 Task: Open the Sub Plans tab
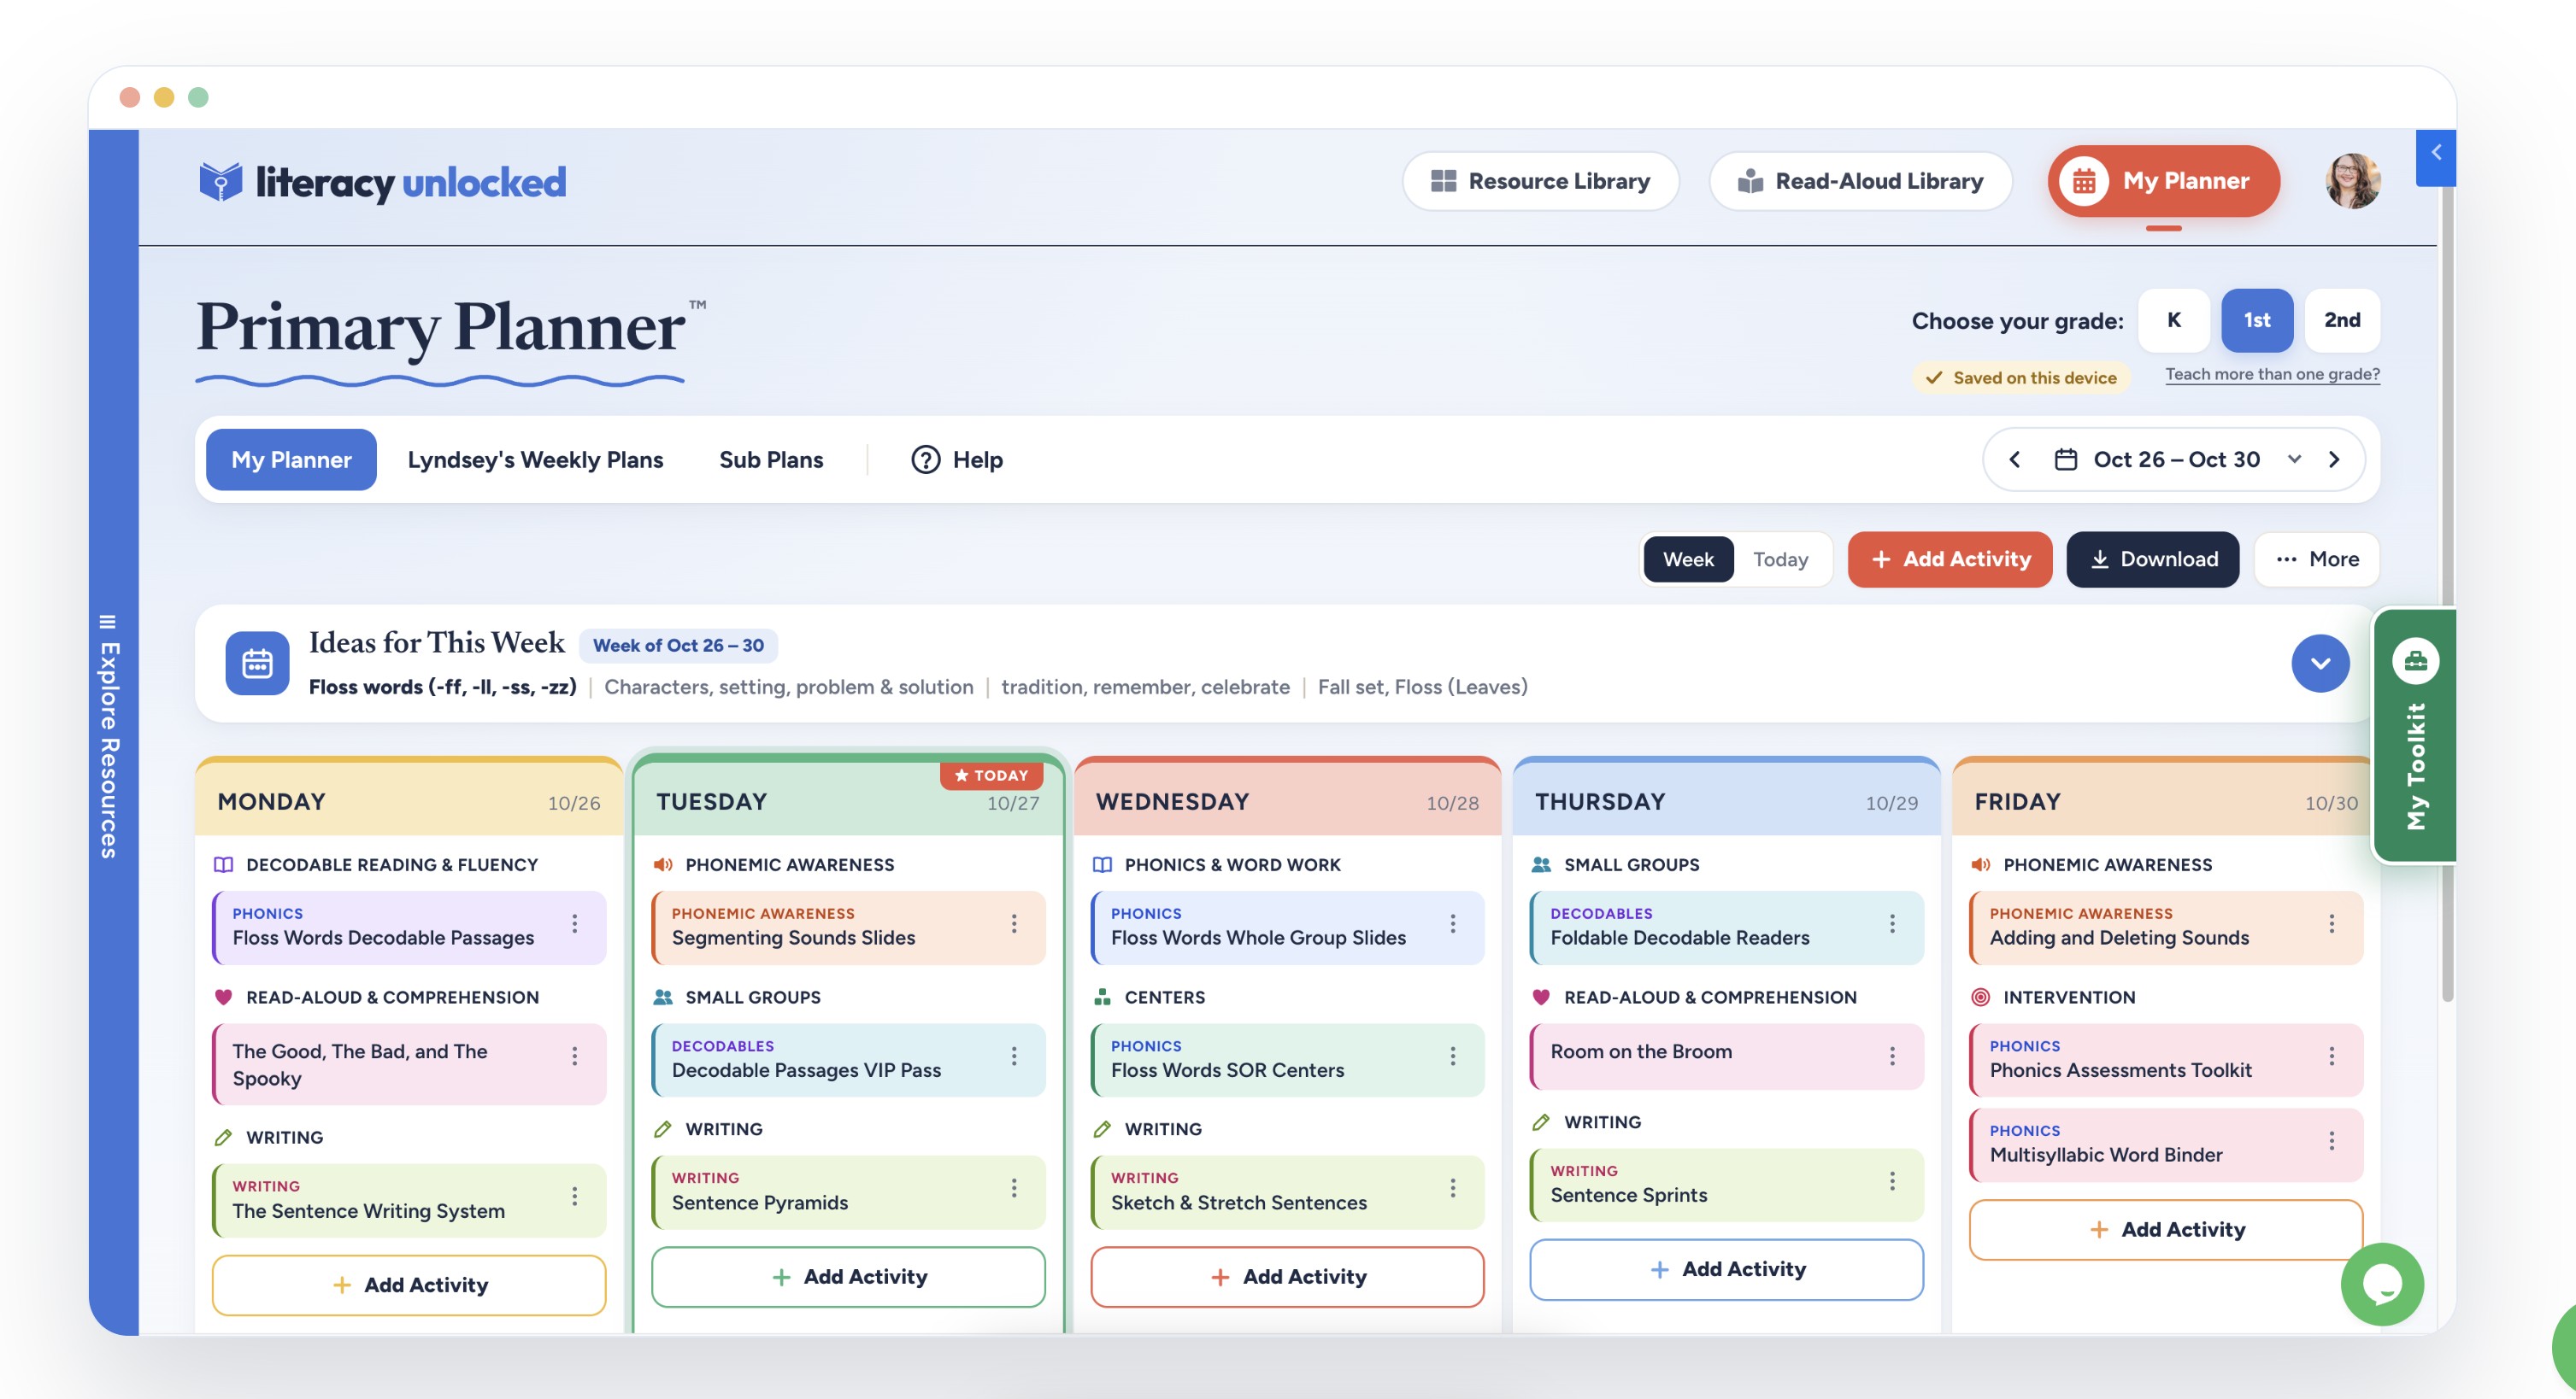(771, 460)
